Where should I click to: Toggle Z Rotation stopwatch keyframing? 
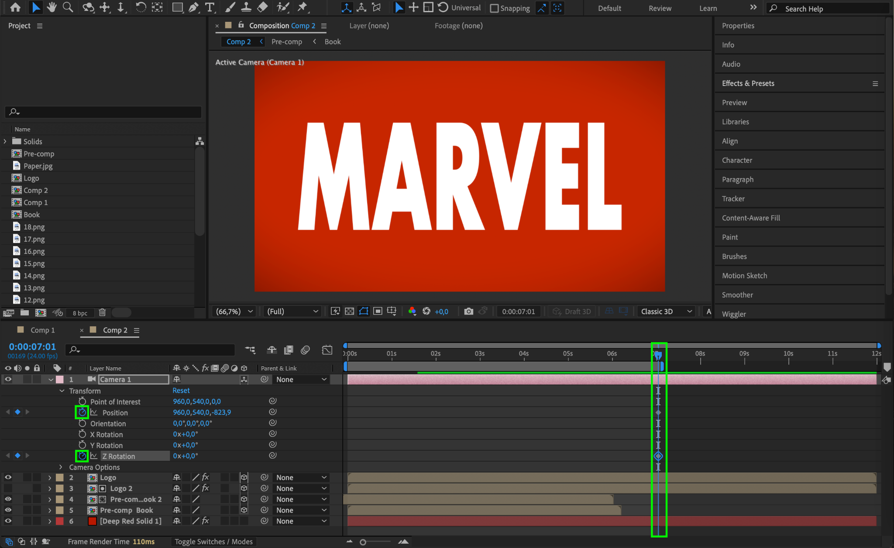click(82, 456)
